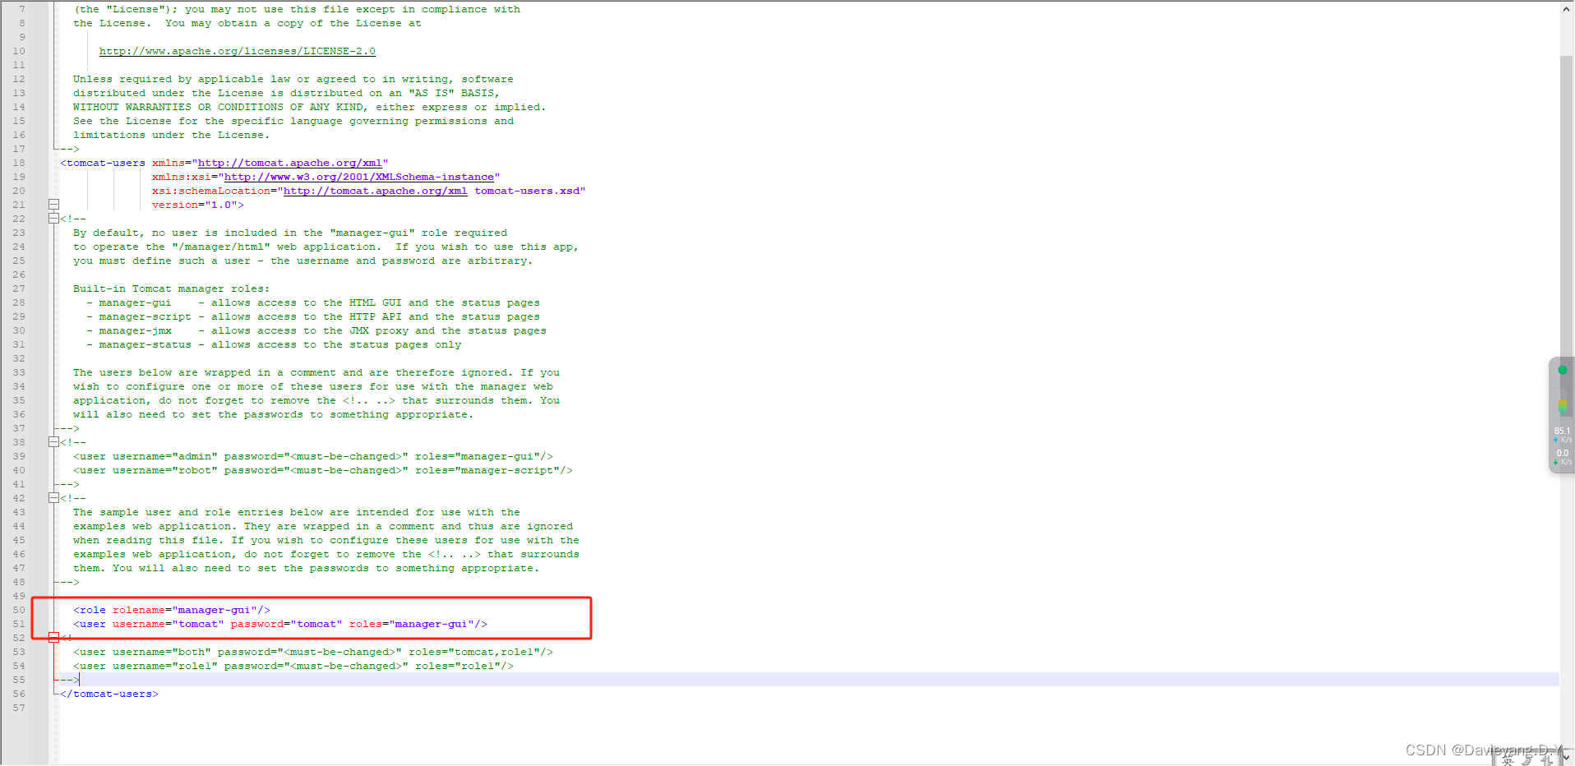
Task: Click the "manager-status" role description line
Action: (274, 344)
